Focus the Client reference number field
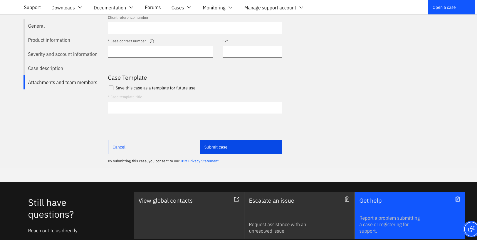 [195, 28]
